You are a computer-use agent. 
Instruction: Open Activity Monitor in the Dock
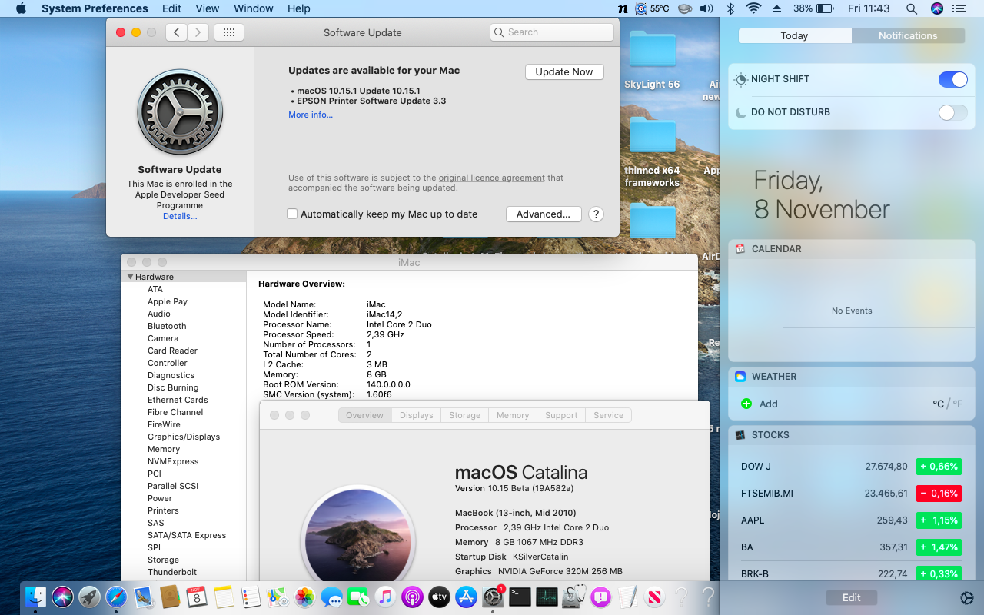(547, 597)
